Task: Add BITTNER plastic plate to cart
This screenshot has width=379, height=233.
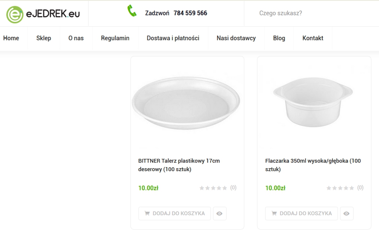Action: pyautogui.click(x=174, y=214)
